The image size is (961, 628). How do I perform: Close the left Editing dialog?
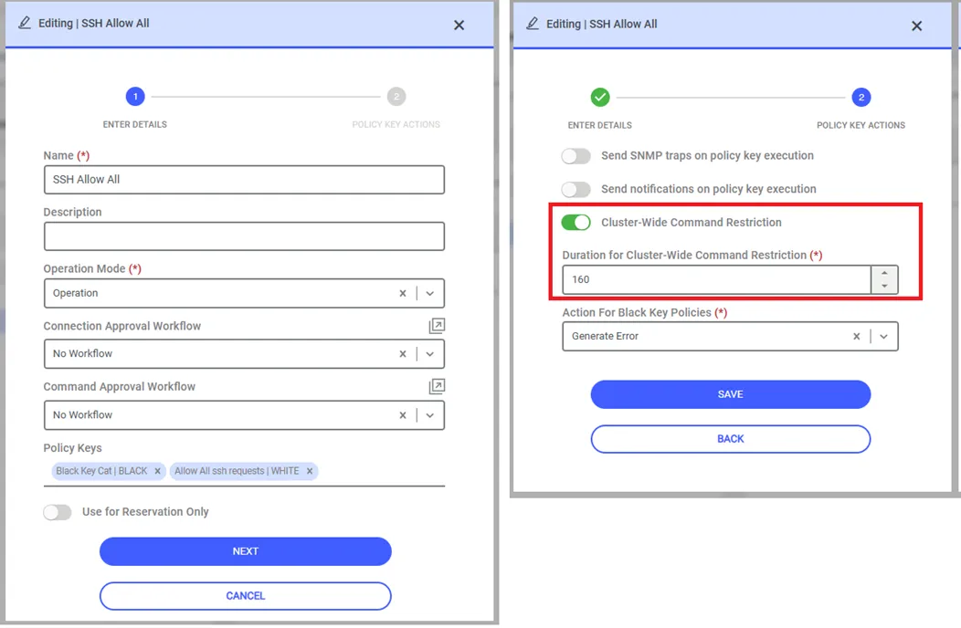(x=459, y=26)
